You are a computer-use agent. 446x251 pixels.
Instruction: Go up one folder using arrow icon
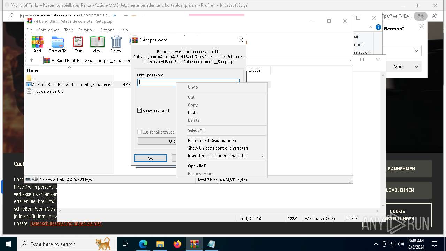click(x=31, y=60)
